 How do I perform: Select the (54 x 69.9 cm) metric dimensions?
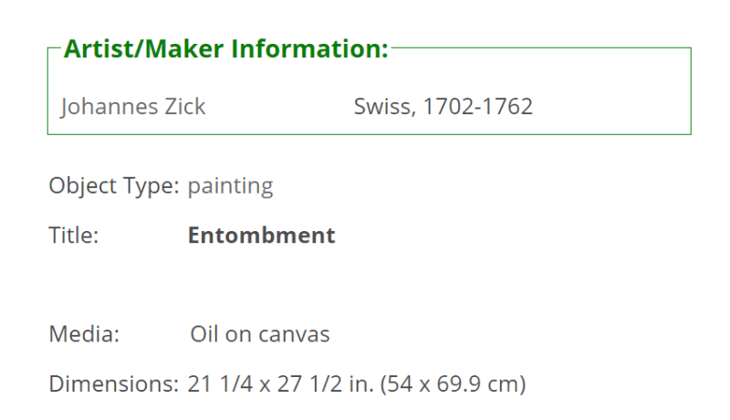[453, 384]
